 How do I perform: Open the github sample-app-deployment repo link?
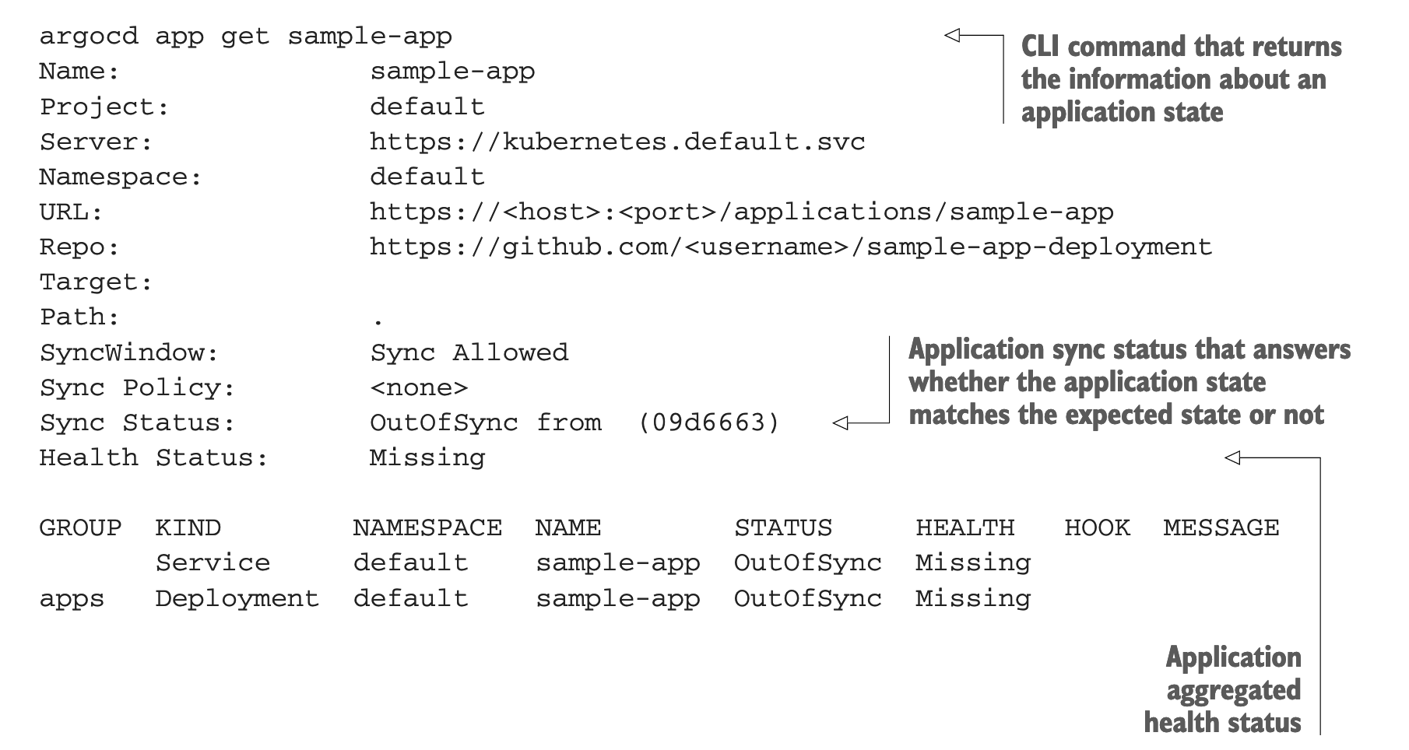[790, 247]
